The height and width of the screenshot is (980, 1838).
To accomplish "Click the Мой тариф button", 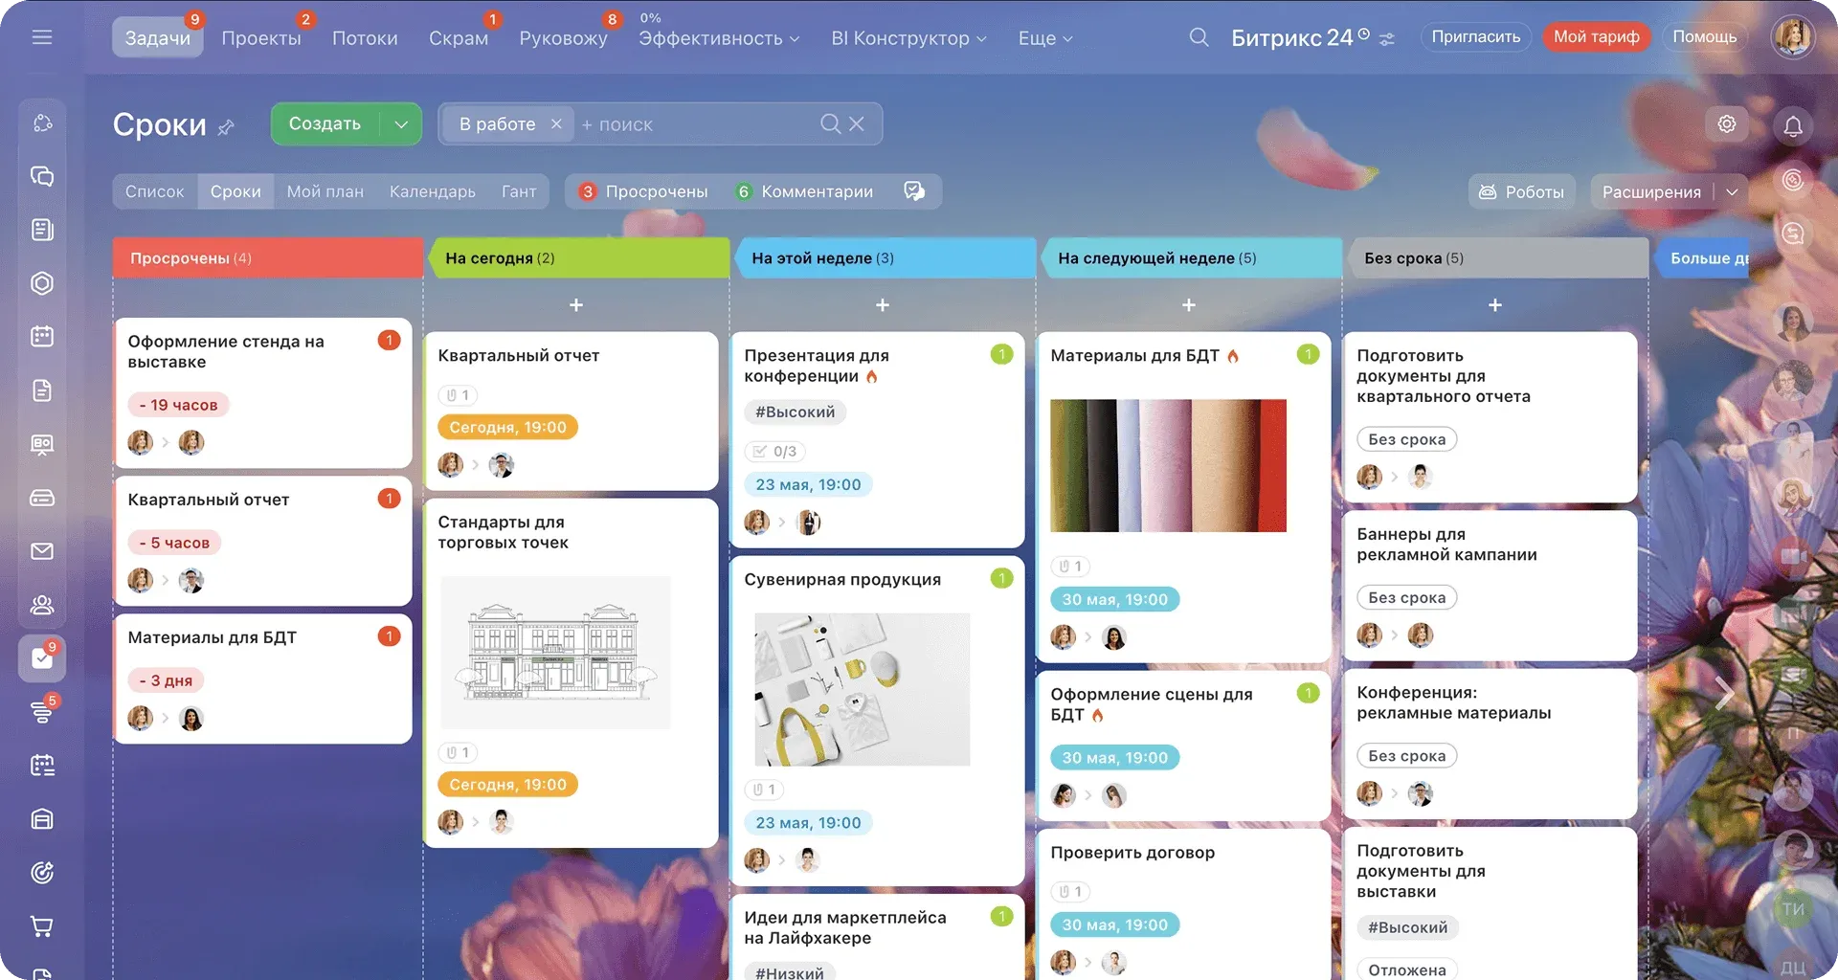I will tap(1596, 37).
